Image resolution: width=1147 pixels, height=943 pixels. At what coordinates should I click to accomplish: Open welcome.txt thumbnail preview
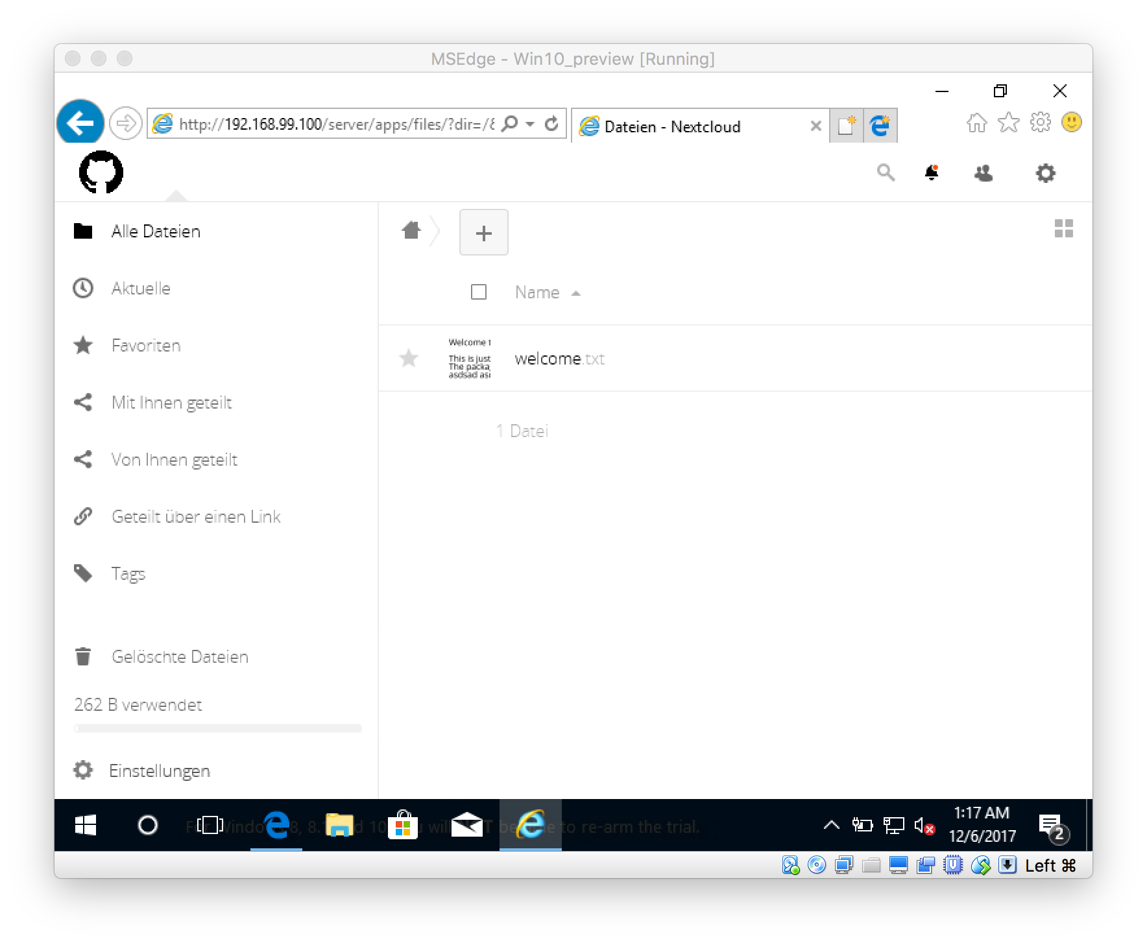click(x=470, y=358)
